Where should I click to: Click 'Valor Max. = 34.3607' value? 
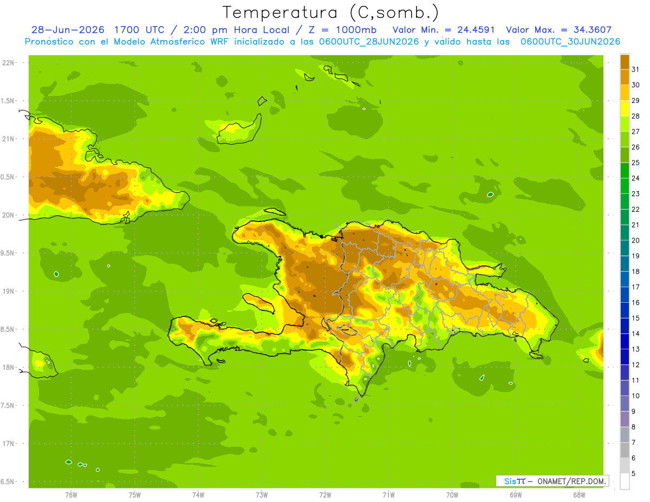pyautogui.click(x=559, y=30)
